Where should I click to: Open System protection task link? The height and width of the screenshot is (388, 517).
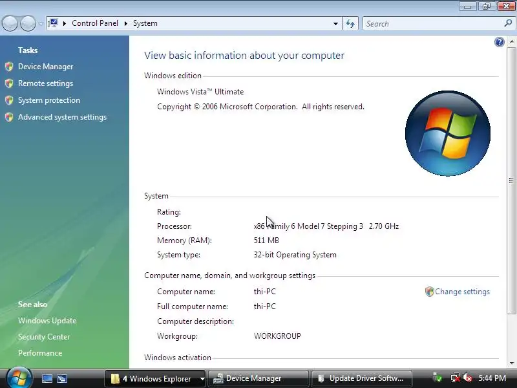(x=49, y=100)
